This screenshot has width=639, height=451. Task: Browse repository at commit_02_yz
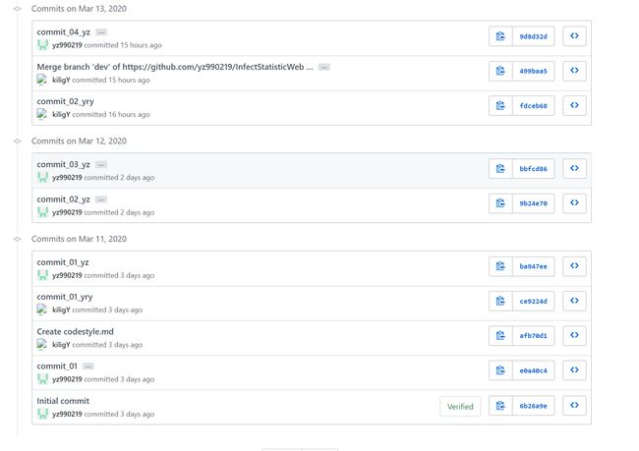pyautogui.click(x=575, y=203)
